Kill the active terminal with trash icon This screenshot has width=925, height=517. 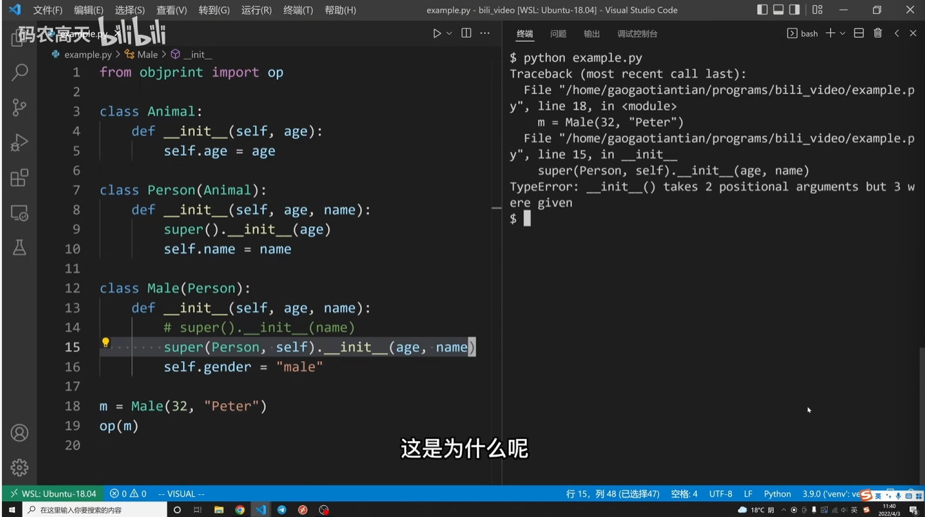pyautogui.click(x=878, y=33)
